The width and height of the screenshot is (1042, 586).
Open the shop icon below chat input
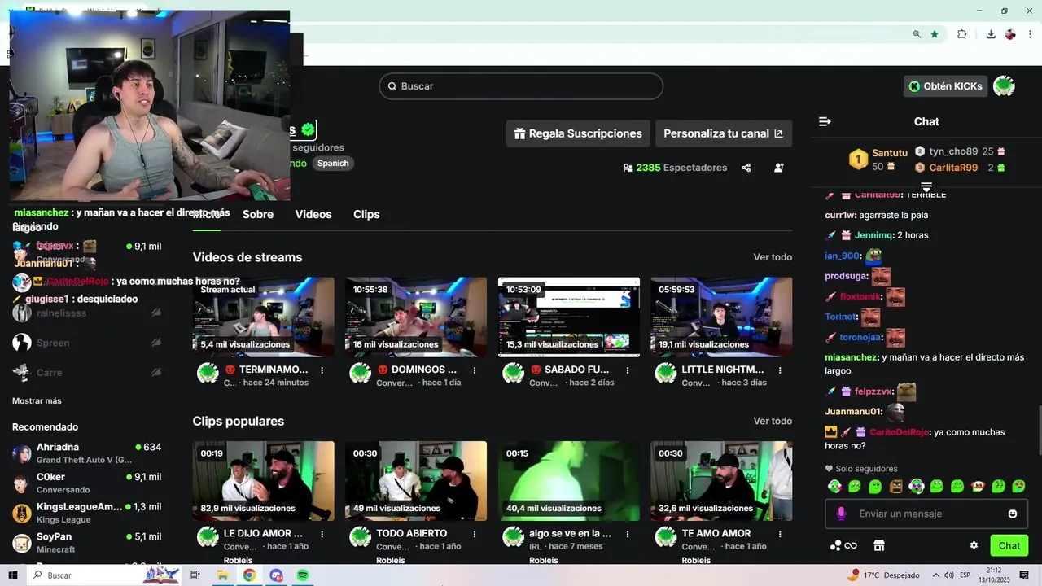[878, 545]
